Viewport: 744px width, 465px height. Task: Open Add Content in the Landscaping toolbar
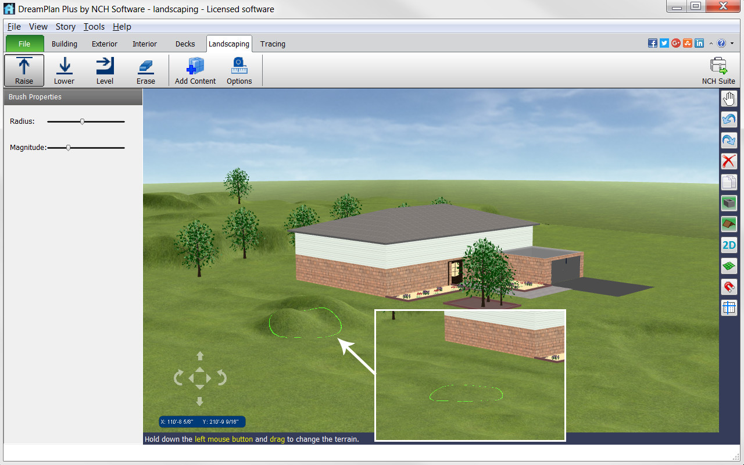tap(195, 69)
